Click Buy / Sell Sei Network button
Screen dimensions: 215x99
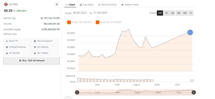(32, 61)
